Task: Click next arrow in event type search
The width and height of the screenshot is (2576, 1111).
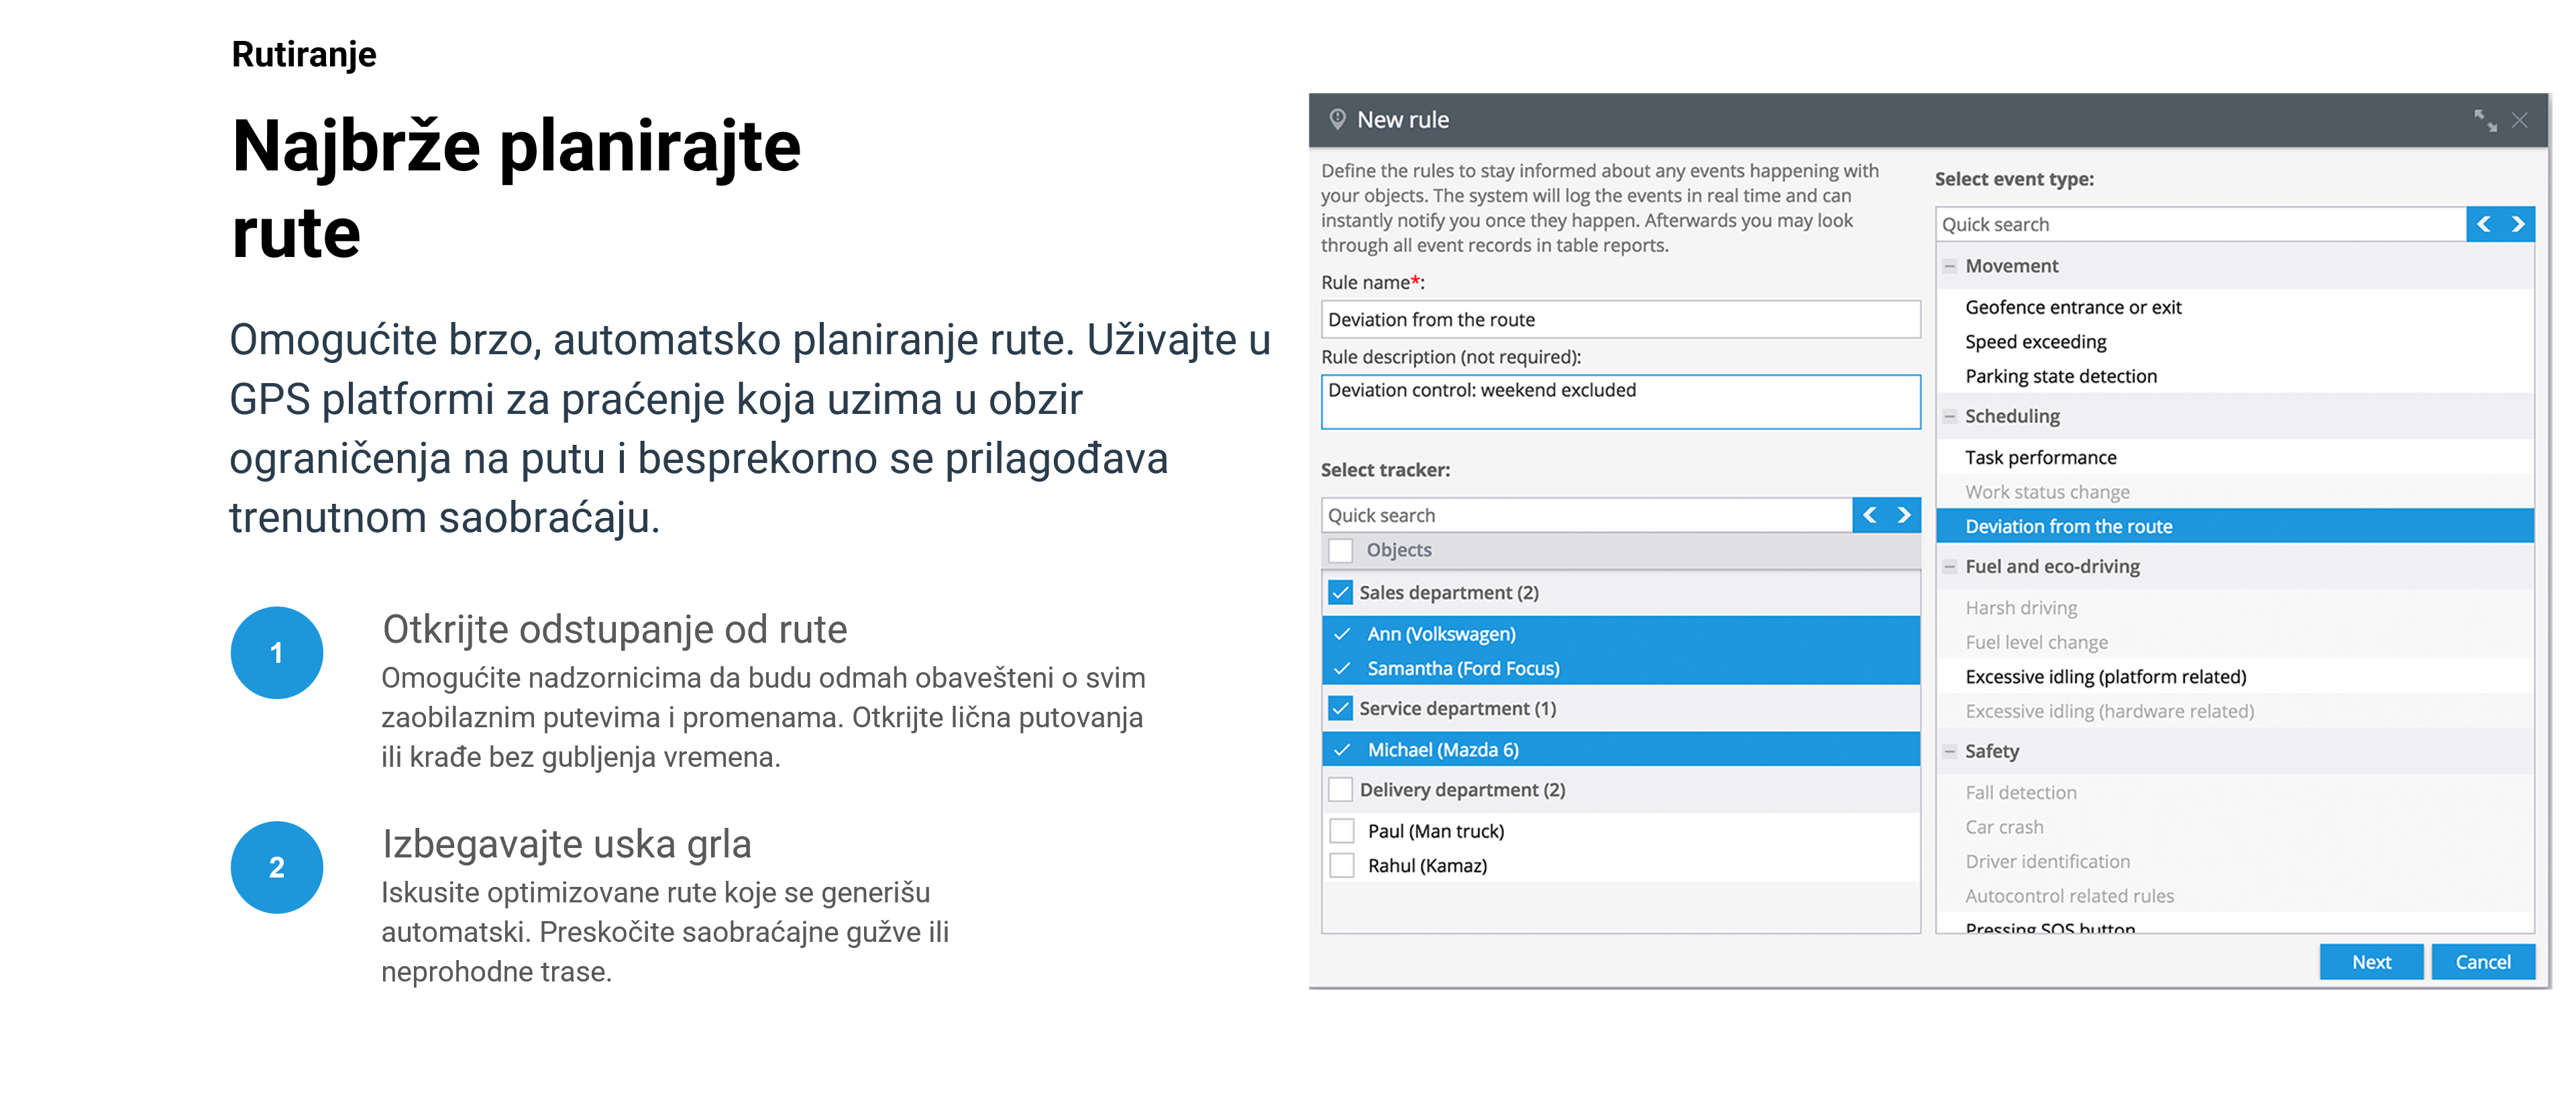Action: coord(2518,224)
